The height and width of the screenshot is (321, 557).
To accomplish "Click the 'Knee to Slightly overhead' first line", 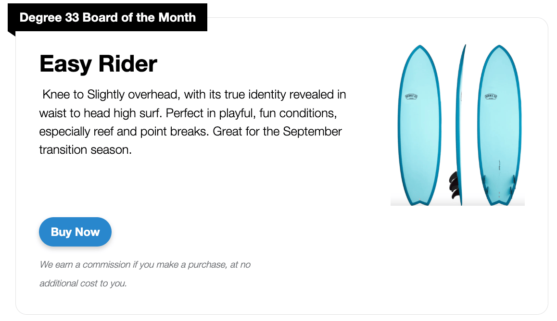I will (x=194, y=95).
